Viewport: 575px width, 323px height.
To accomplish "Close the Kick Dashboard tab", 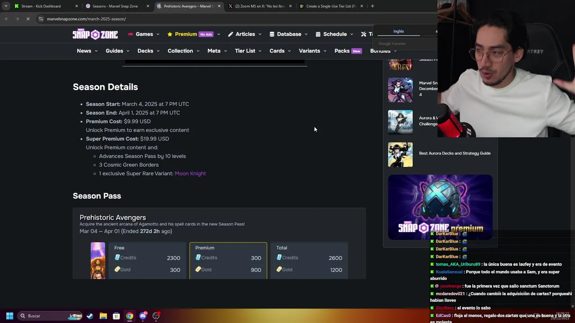I will coord(76,6).
